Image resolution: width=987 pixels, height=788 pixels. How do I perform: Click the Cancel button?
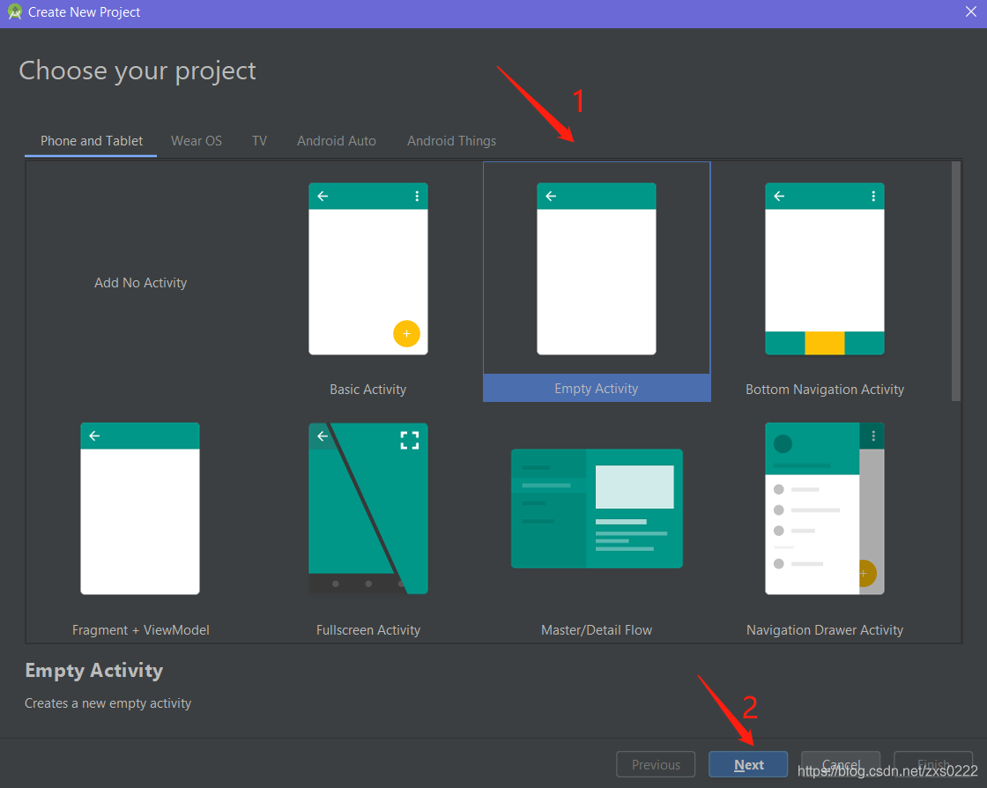click(x=840, y=764)
